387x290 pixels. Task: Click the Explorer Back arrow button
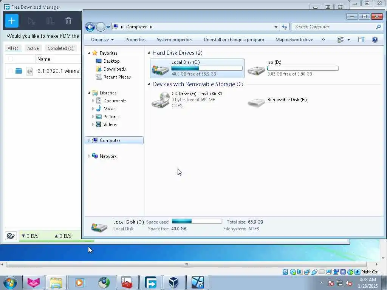coord(90,27)
